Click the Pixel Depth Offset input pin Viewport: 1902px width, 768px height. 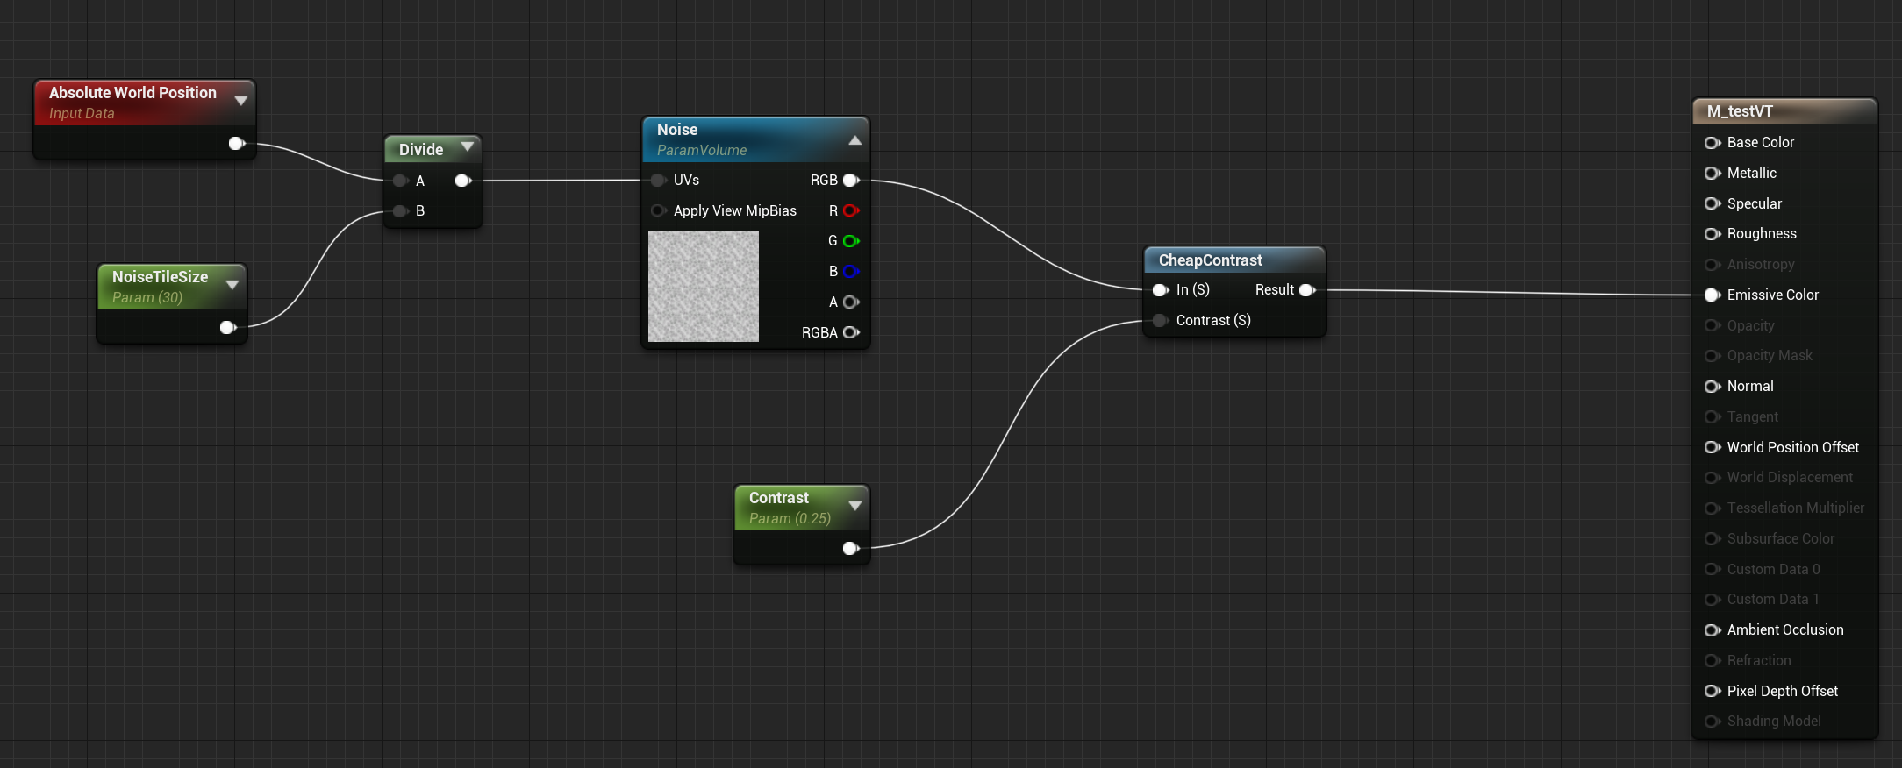click(1713, 691)
